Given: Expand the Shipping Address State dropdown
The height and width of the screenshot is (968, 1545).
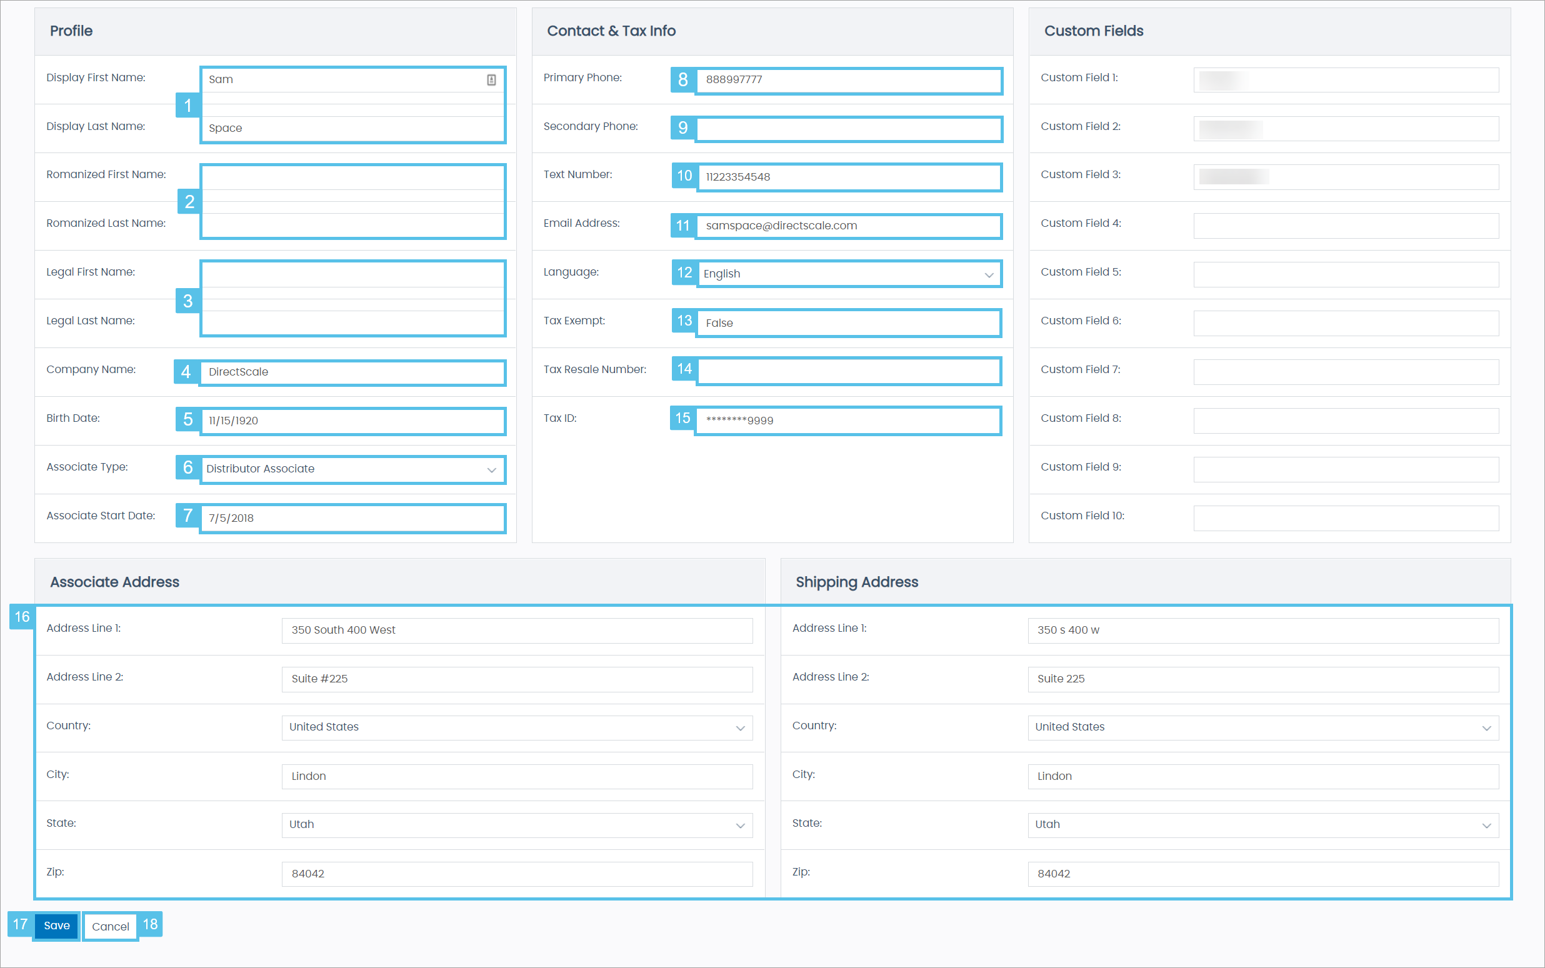Looking at the screenshot, I should pos(1262,826).
